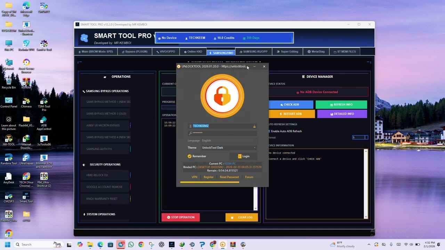Click the Windows Start button
The height and width of the screenshot is (250, 445).
click(x=7, y=244)
